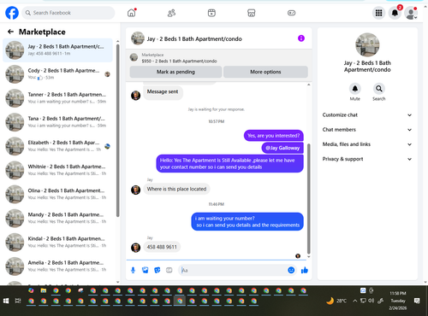Click More options button
Image resolution: width=428 pixels, height=316 pixels.
265,72
